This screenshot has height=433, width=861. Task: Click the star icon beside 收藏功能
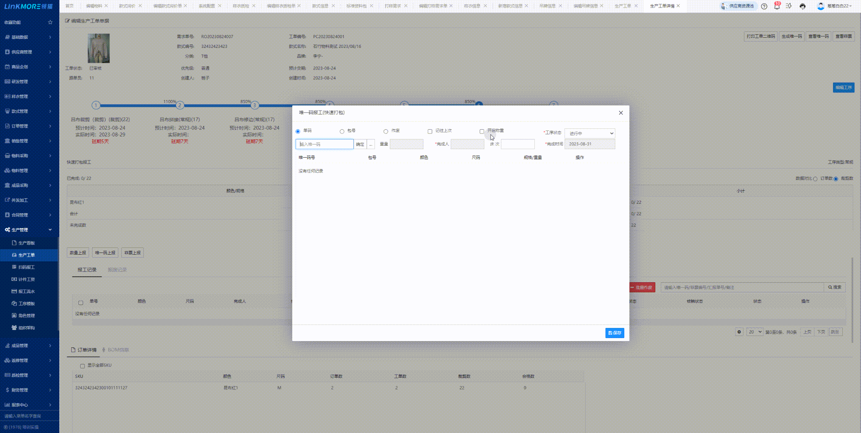(x=50, y=22)
